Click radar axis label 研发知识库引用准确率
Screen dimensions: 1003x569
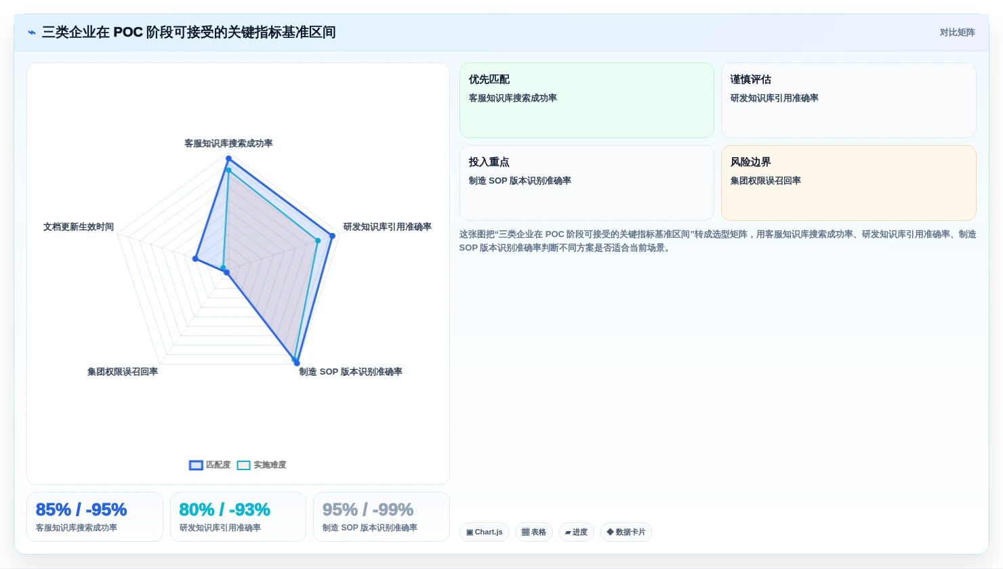coord(388,227)
